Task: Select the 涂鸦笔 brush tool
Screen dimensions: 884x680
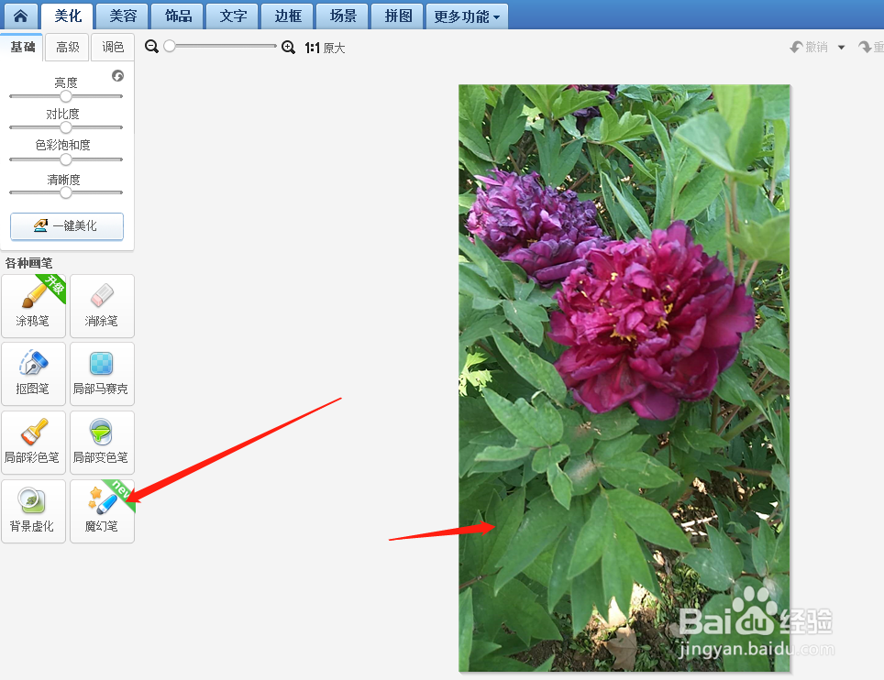Action: click(x=33, y=306)
